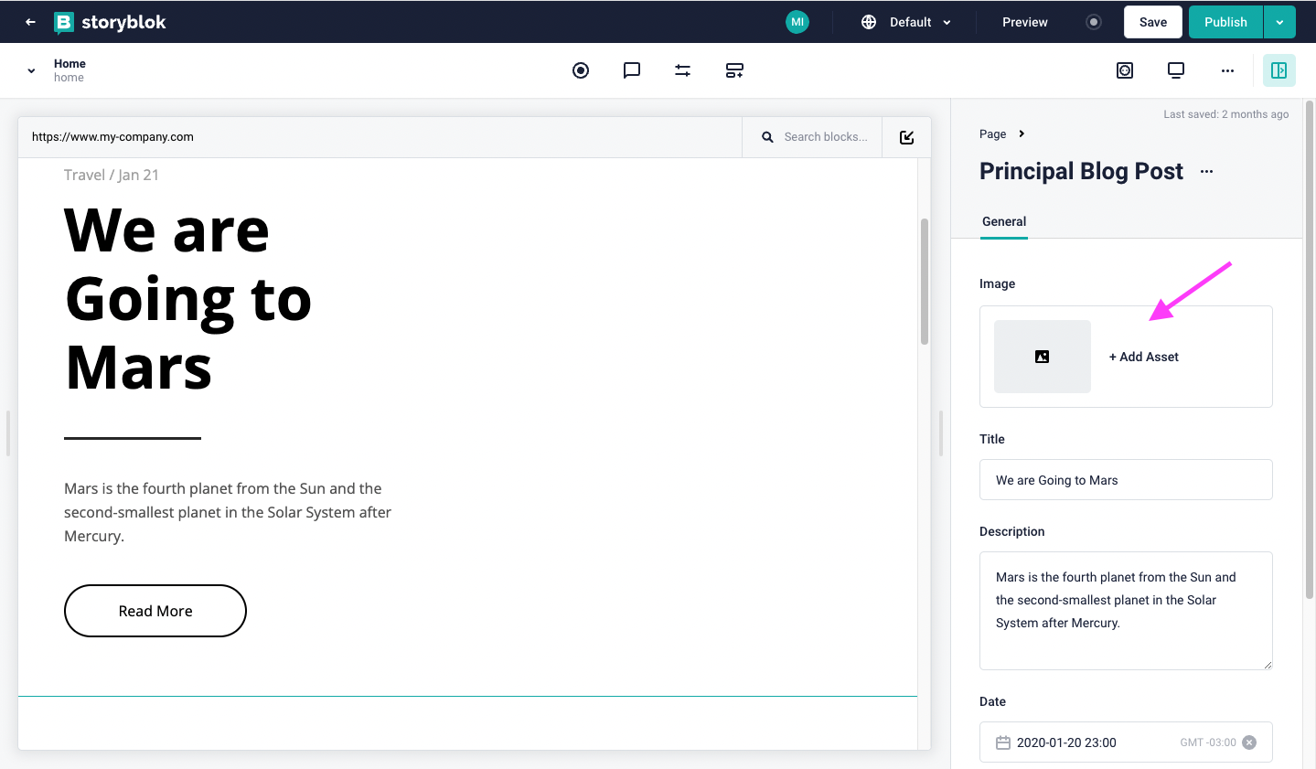Click the Page breadcrumb item
Screen dimensions: 1316x769
click(992, 134)
